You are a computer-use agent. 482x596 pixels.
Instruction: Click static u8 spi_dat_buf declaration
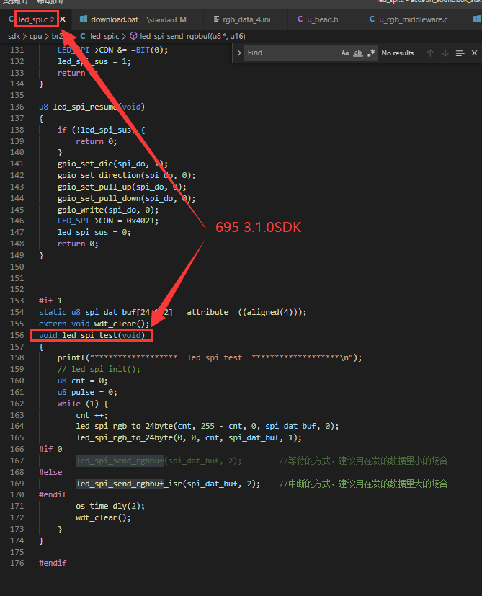(x=173, y=312)
